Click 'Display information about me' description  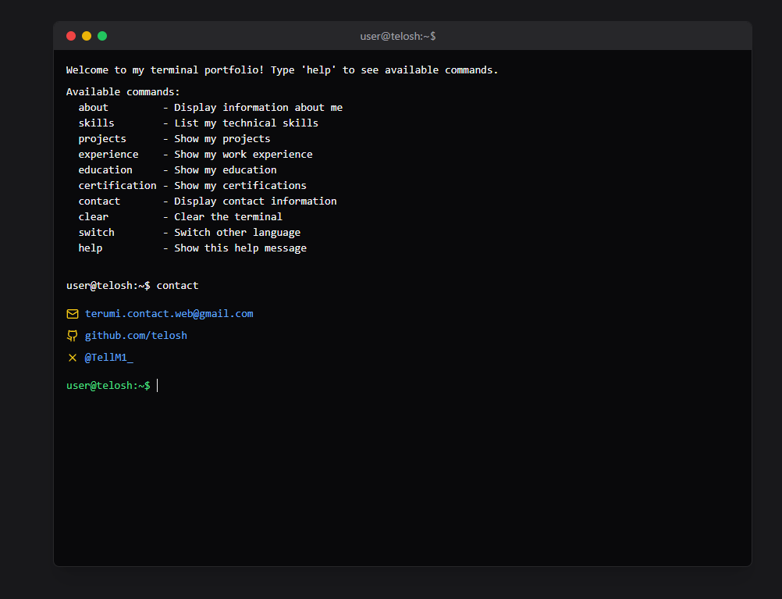tap(258, 108)
